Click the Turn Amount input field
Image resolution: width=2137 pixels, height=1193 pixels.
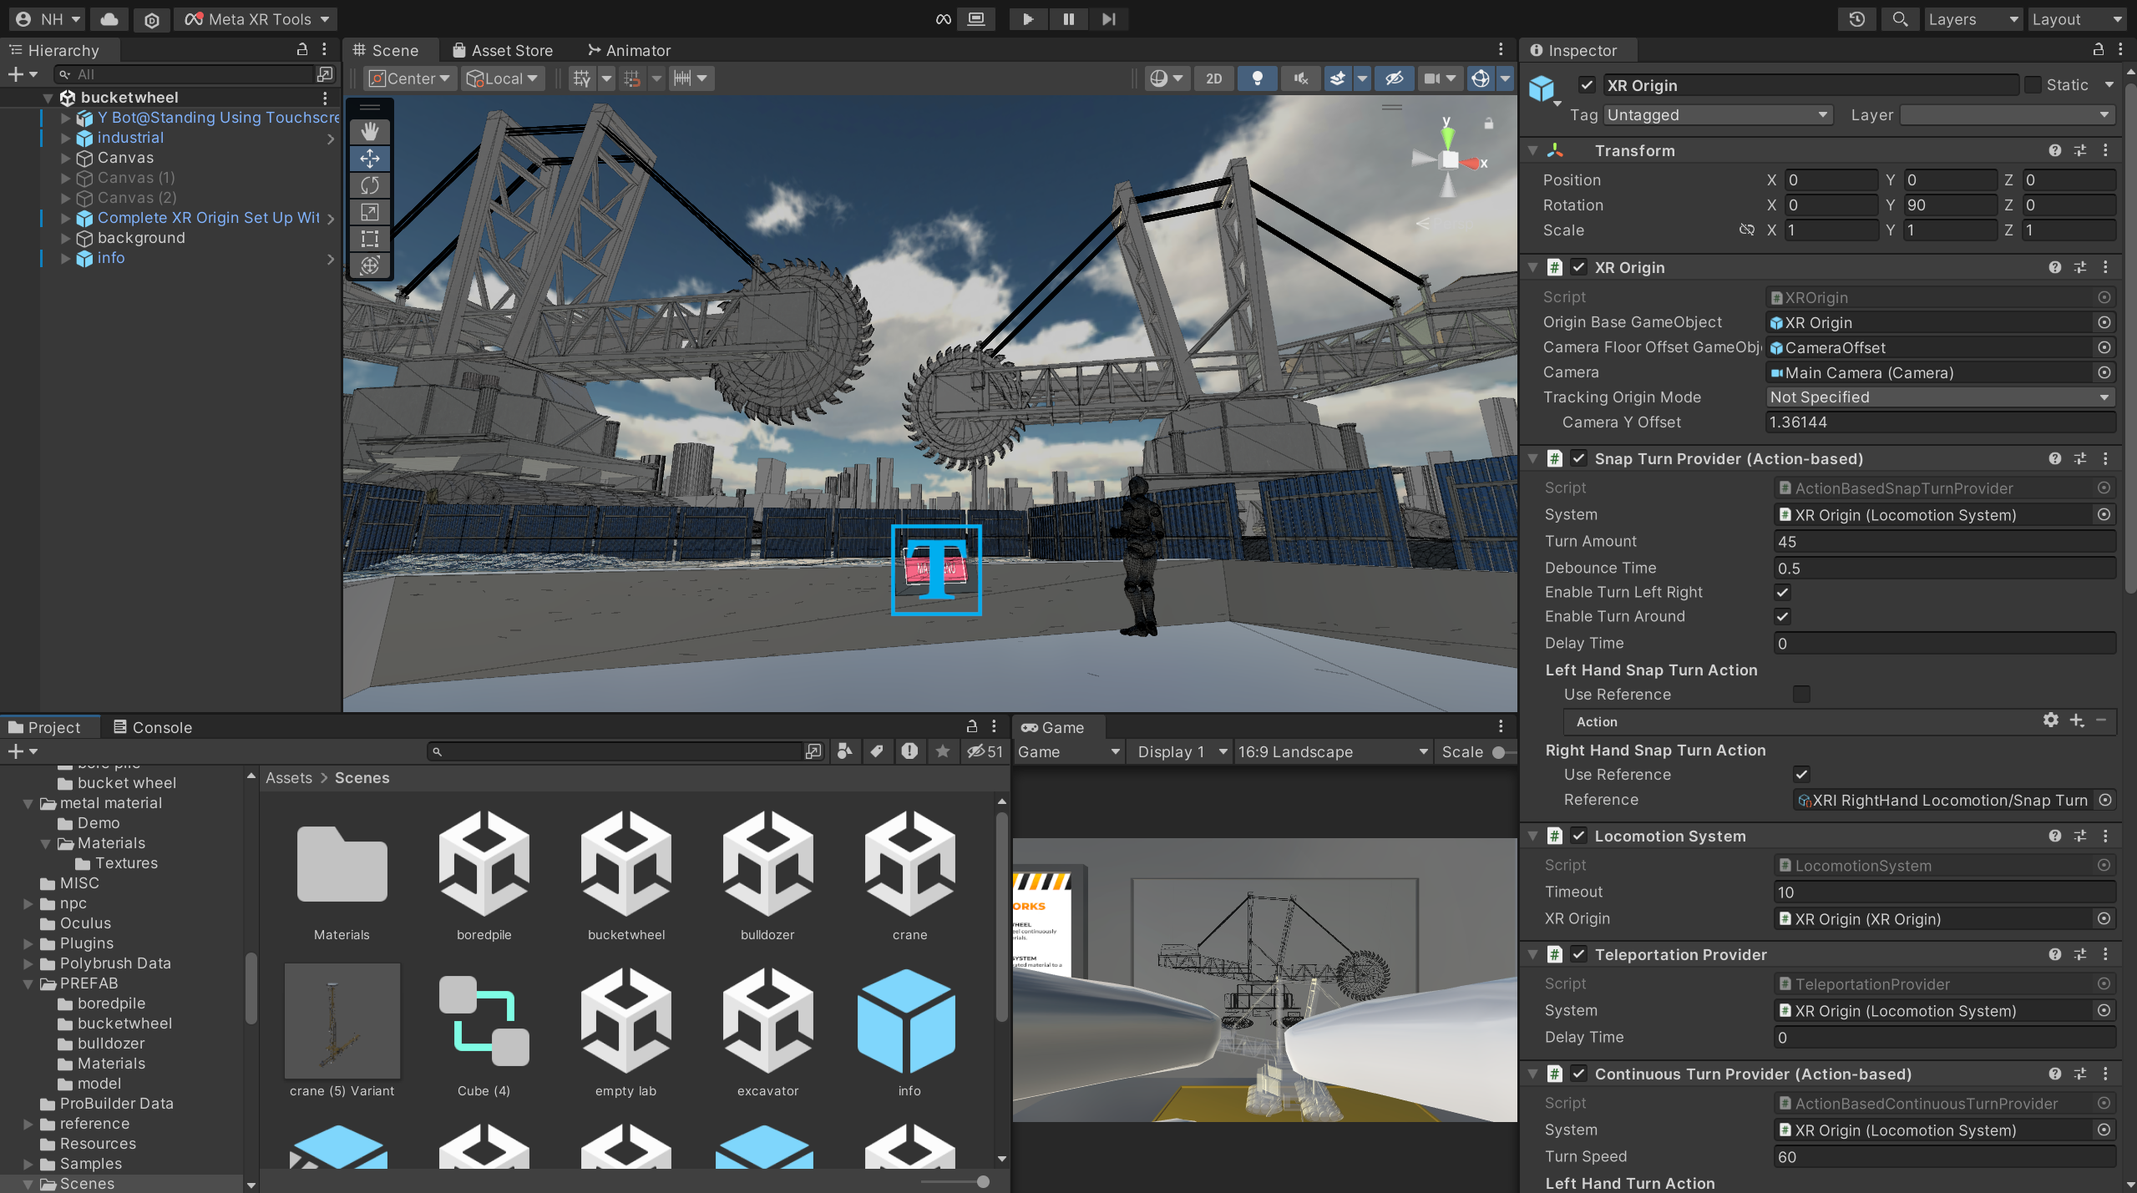1942,541
